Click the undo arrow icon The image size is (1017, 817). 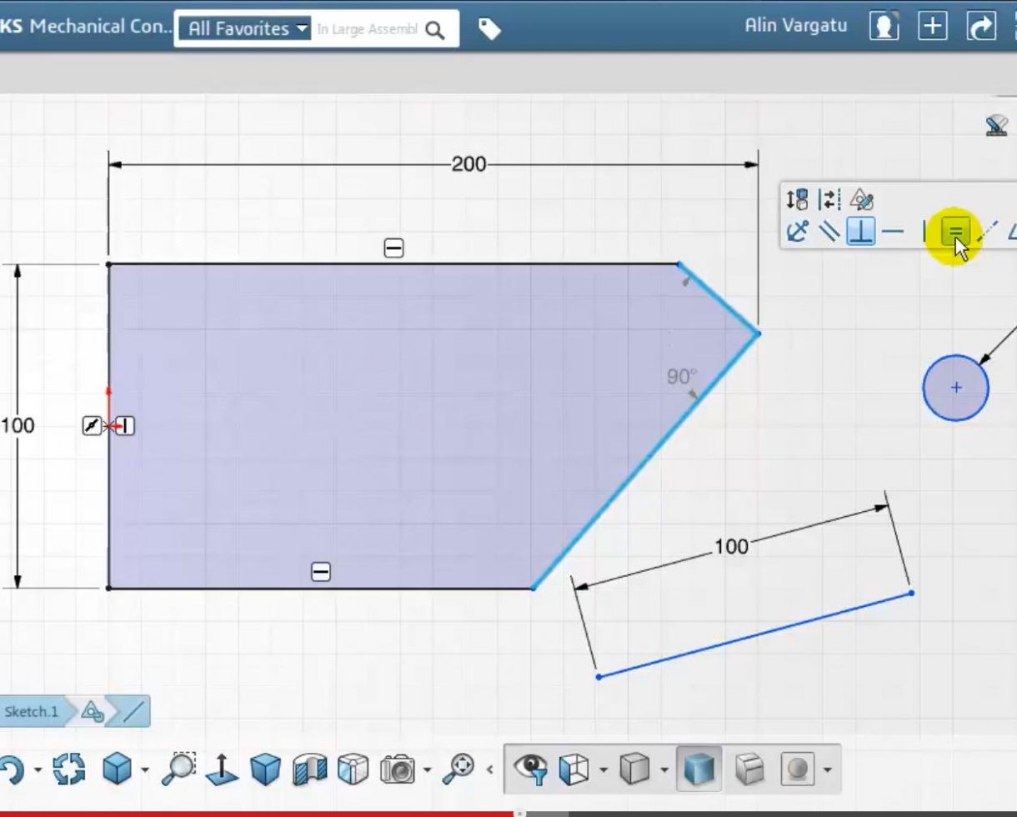(x=11, y=769)
